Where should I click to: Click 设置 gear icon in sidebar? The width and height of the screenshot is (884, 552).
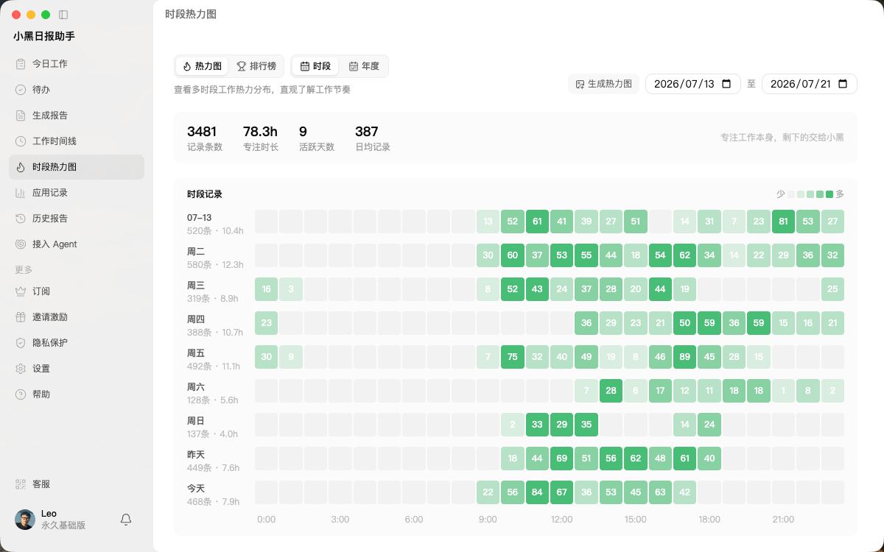click(21, 369)
